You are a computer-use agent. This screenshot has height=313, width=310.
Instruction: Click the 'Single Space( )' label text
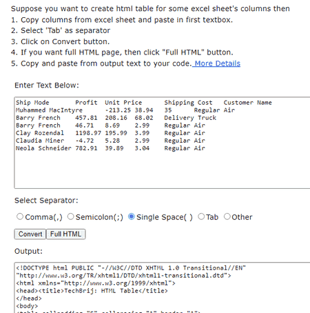point(165,217)
